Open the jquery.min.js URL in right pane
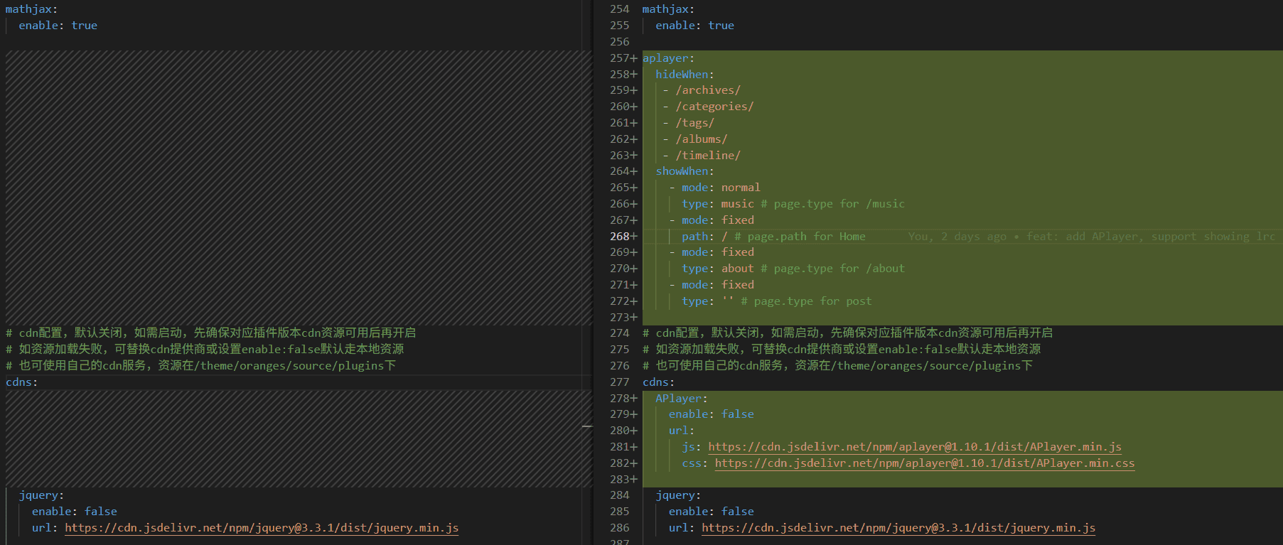The width and height of the screenshot is (1283, 545). [x=898, y=528]
